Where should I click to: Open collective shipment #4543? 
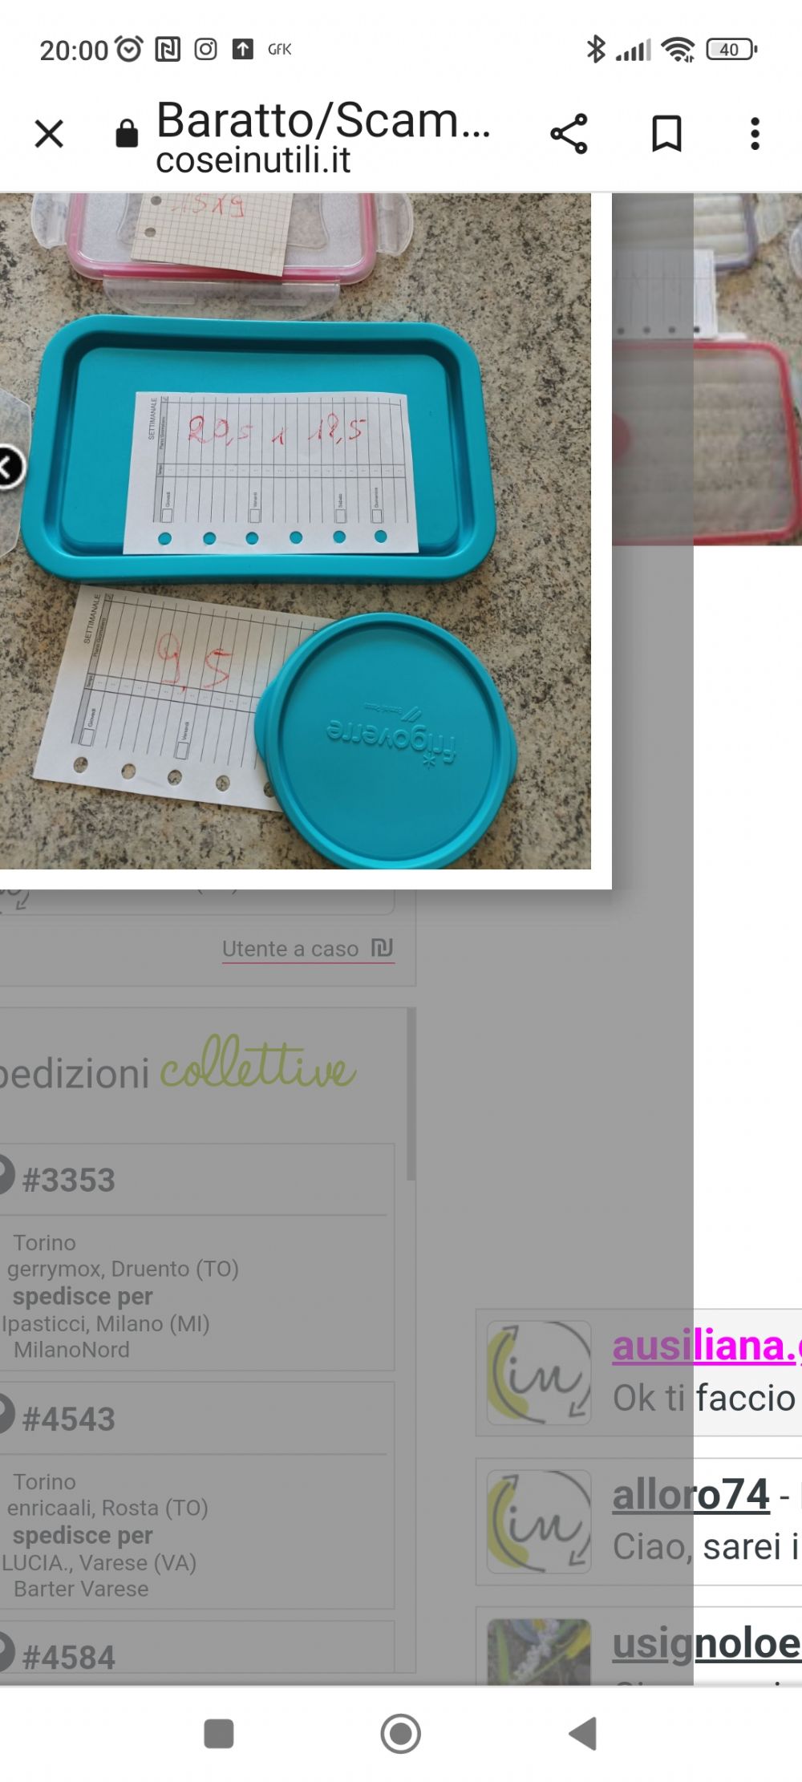pos(69,1419)
